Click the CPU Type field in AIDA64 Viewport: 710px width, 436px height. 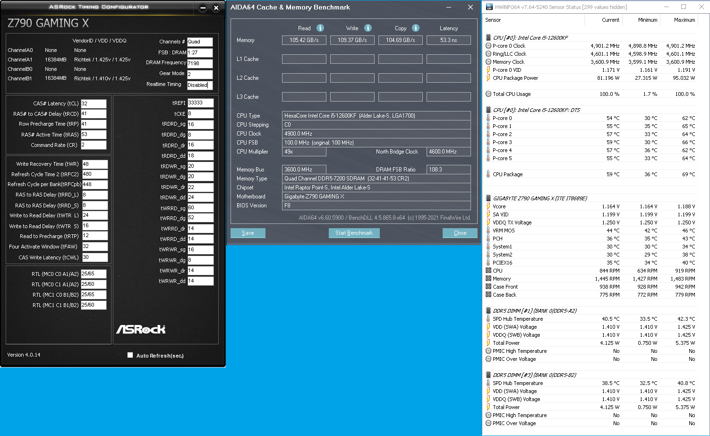pos(376,116)
